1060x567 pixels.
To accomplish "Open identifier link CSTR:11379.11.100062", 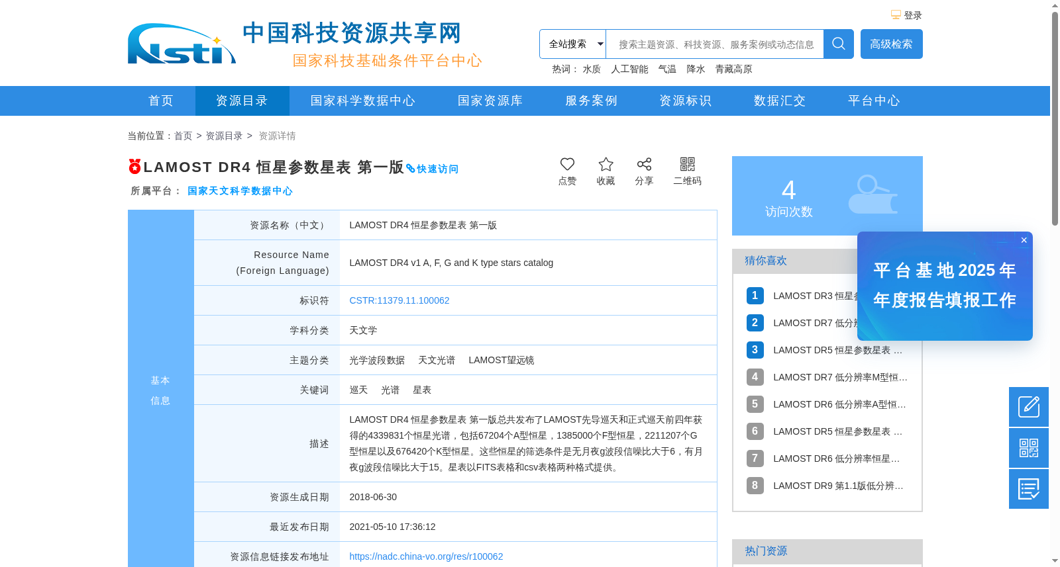I will (x=399, y=300).
